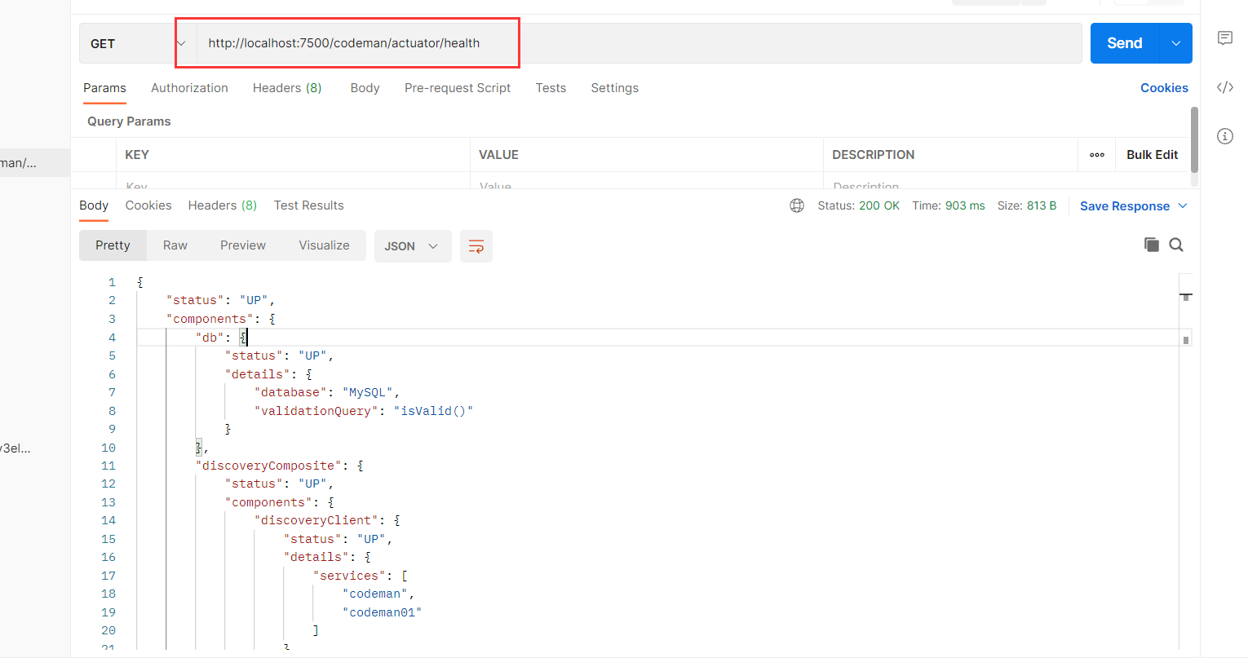
Task: Search within the response body
Action: [1176, 245]
